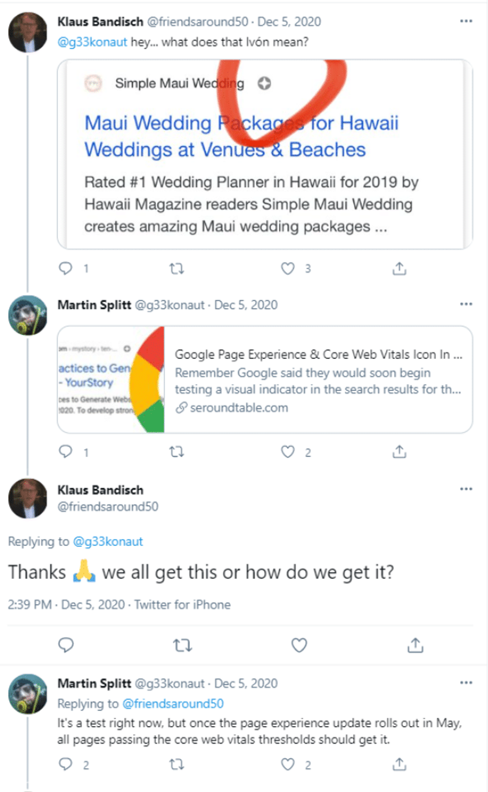Open more options on the 'Thanks' tweet
Screen dimensions: 488x792
(466, 489)
